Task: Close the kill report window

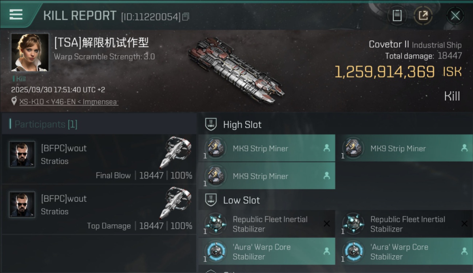Action: 455,16
